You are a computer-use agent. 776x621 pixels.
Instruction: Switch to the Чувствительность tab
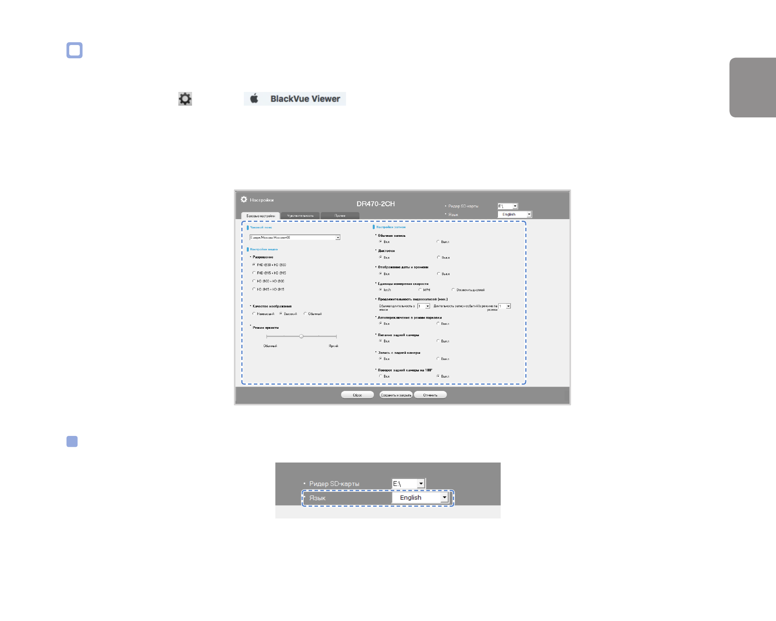[300, 216]
